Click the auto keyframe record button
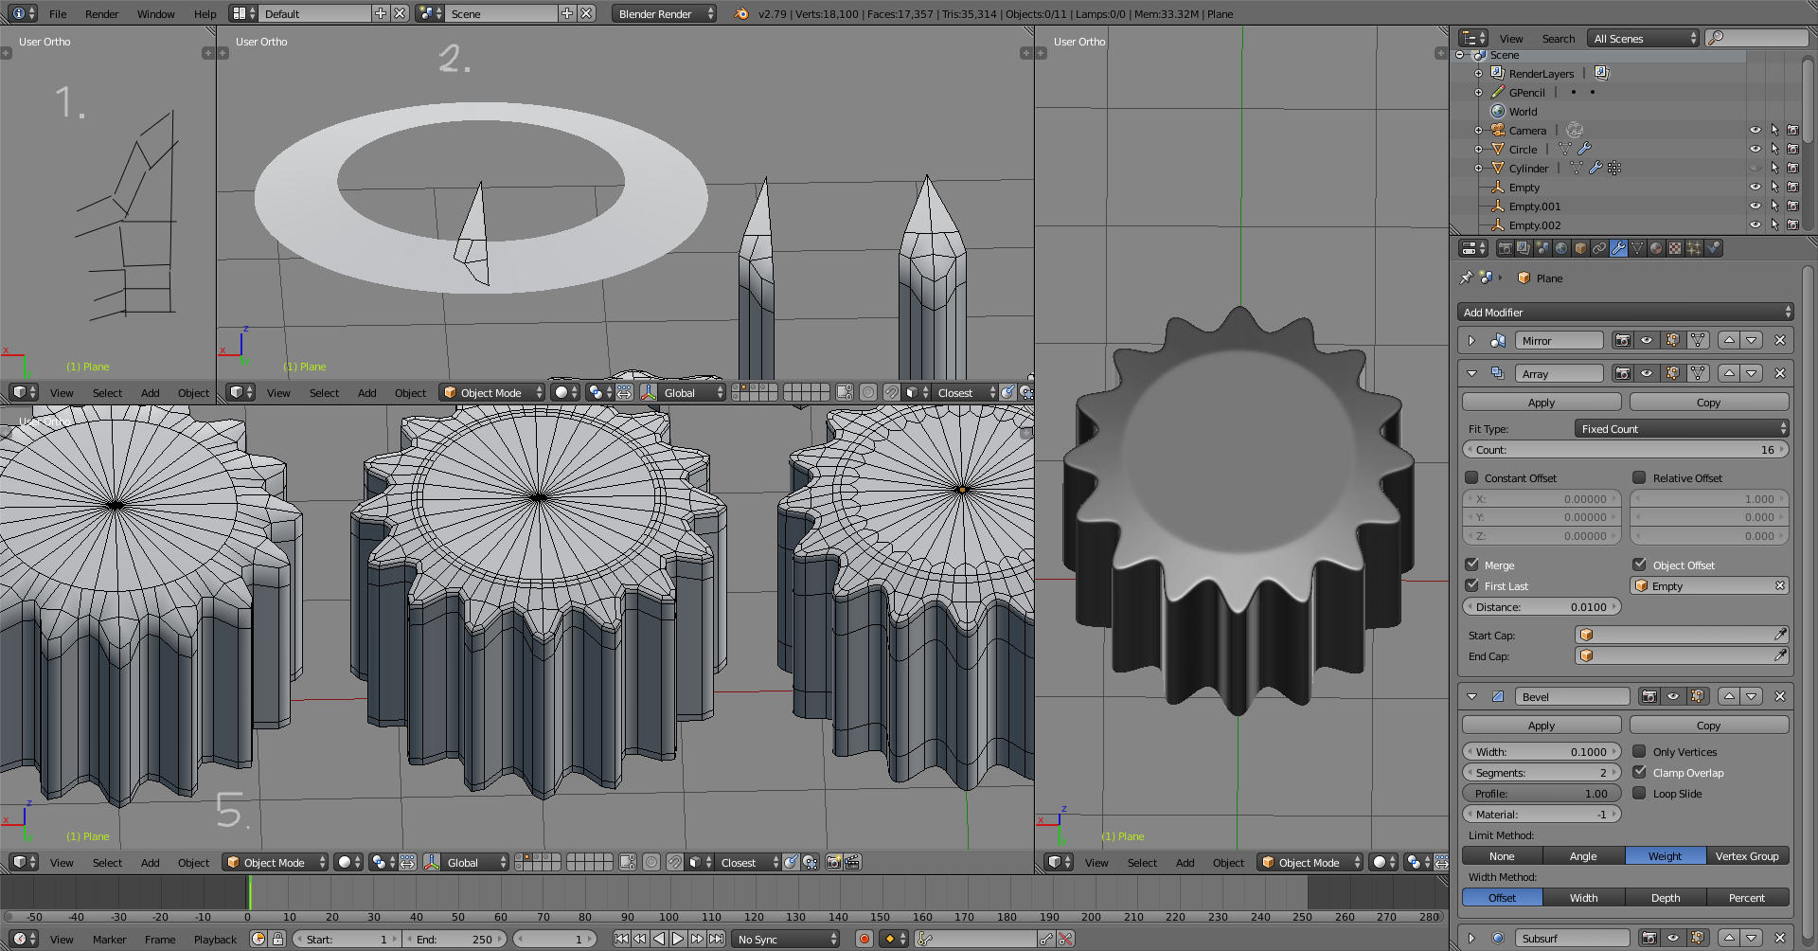Viewport: 1818px width, 951px height. tap(864, 939)
